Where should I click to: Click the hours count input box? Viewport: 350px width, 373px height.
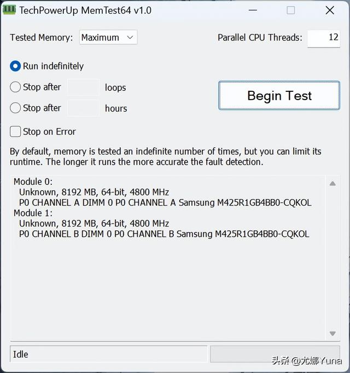[83, 108]
